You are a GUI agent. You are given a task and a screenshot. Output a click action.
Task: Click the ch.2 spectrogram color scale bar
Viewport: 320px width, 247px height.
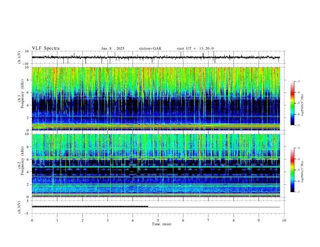pos(292,170)
